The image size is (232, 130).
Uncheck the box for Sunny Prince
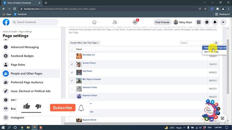72,64
